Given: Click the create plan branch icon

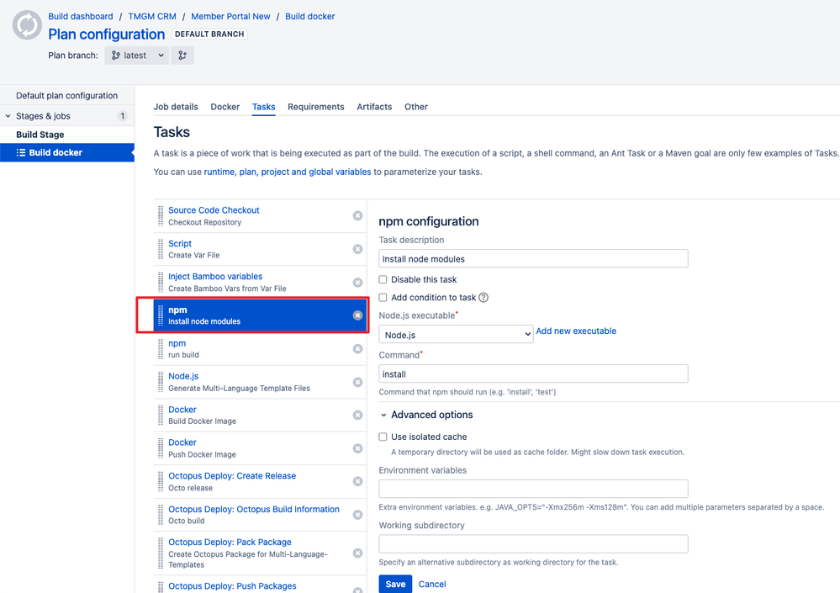Looking at the screenshot, I should (182, 56).
